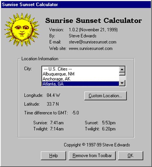This screenshot has height=167, width=152.
Task: Click the latitude value 33.7 N
Action: pos(53,104)
